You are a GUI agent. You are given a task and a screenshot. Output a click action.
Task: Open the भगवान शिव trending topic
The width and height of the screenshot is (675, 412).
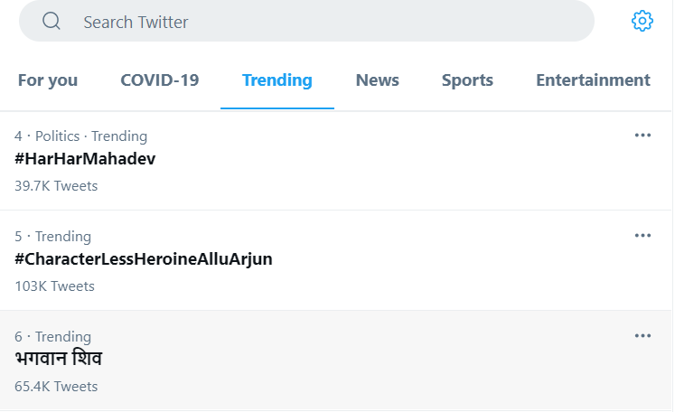pos(59,358)
